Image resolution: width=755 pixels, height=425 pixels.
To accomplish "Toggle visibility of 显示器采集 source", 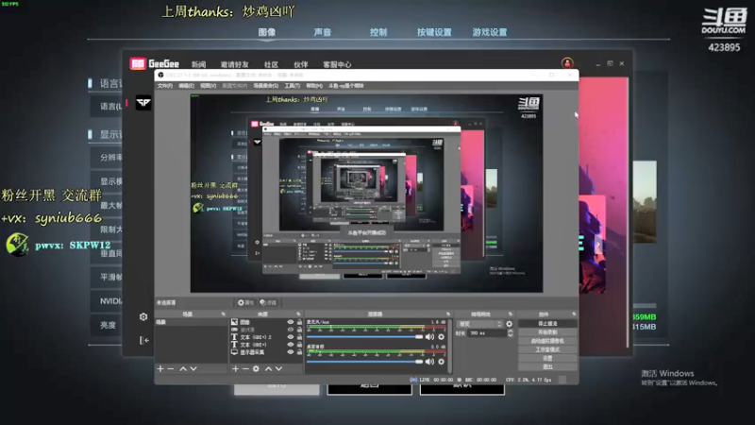I will [x=291, y=352].
